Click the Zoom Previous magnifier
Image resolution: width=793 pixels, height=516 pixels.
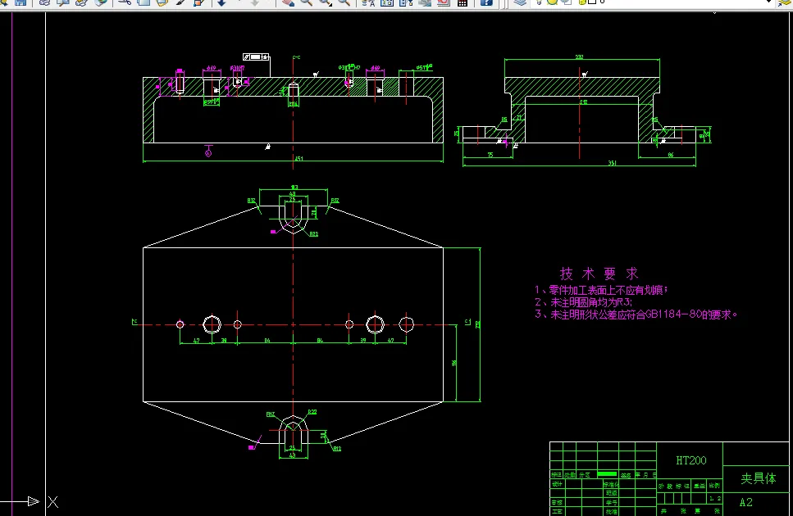tap(344, 2)
